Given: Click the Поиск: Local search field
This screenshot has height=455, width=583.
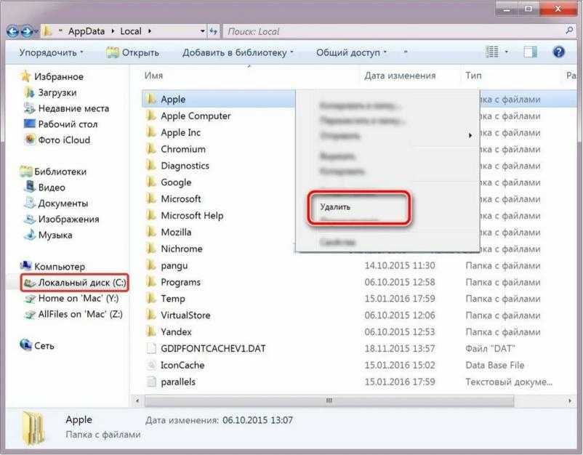Looking at the screenshot, I should click(x=393, y=31).
